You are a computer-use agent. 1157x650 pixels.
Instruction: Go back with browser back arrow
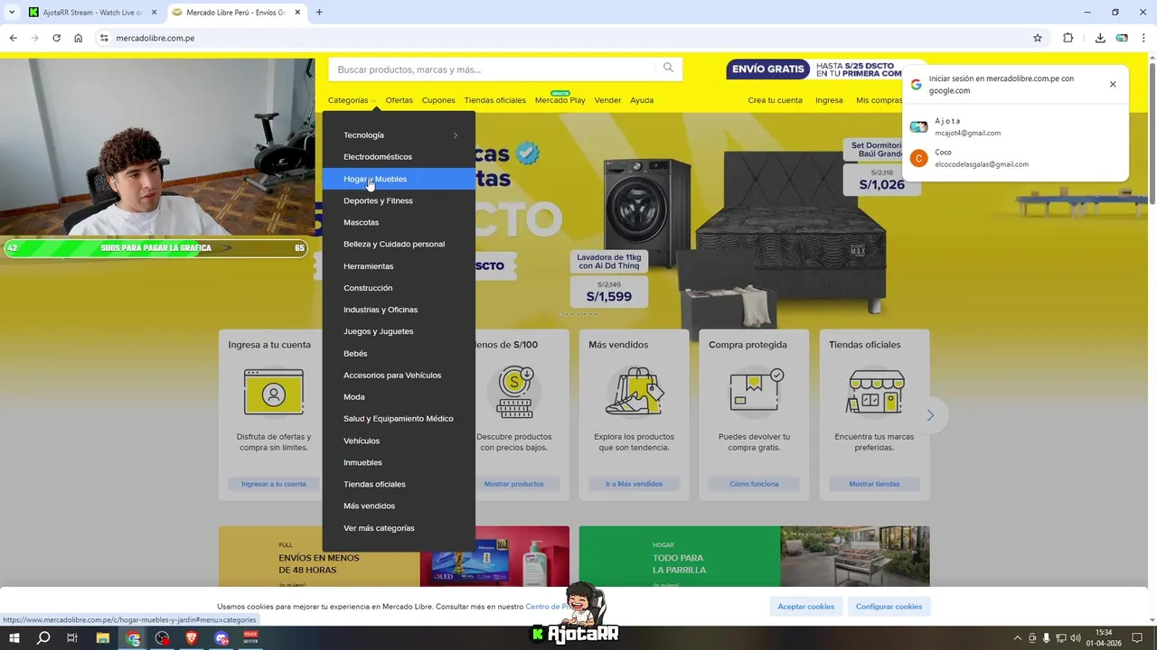pyautogui.click(x=13, y=38)
